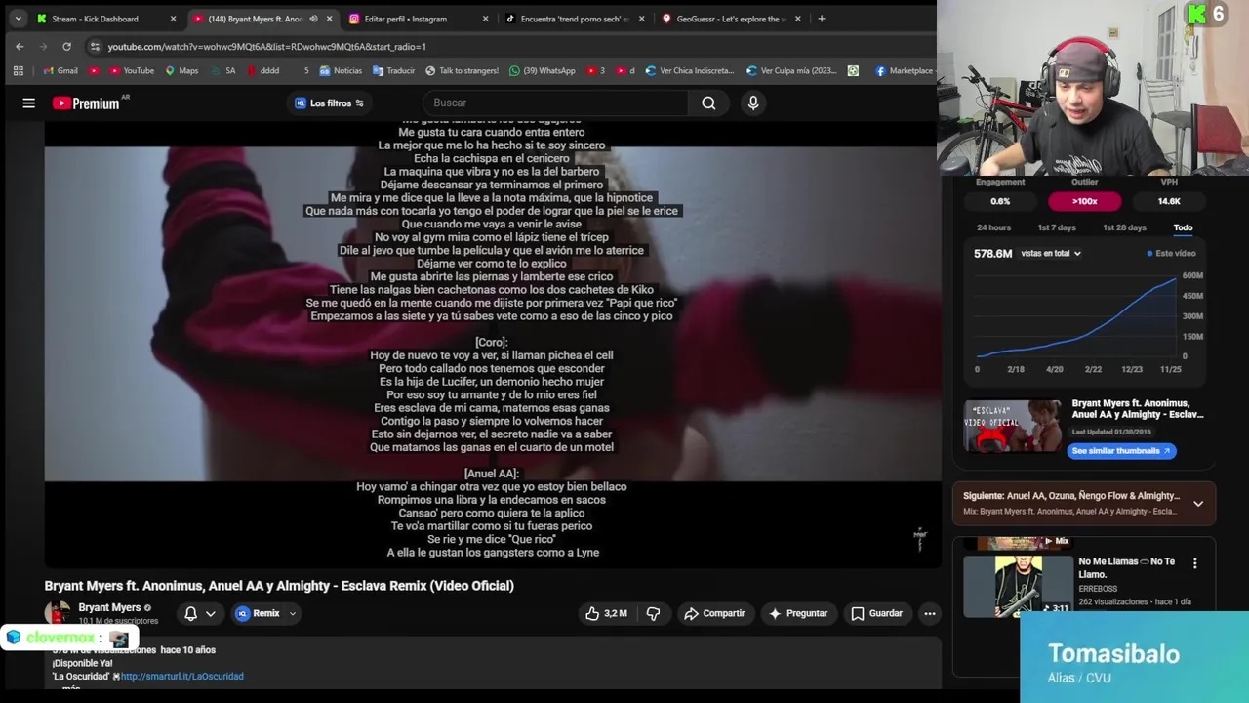
Task: Open the browser tab search dropdown
Action: point(18,19)
